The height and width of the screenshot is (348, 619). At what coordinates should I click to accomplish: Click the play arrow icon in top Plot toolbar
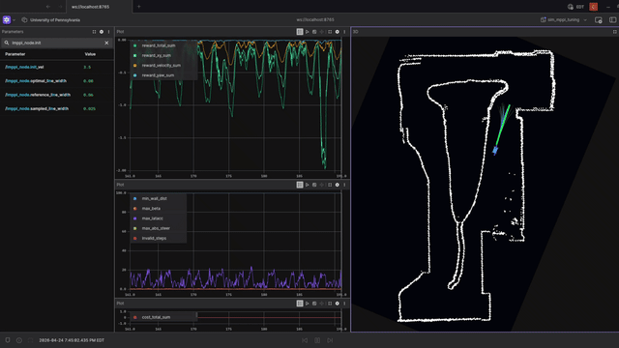click(308, 32)
